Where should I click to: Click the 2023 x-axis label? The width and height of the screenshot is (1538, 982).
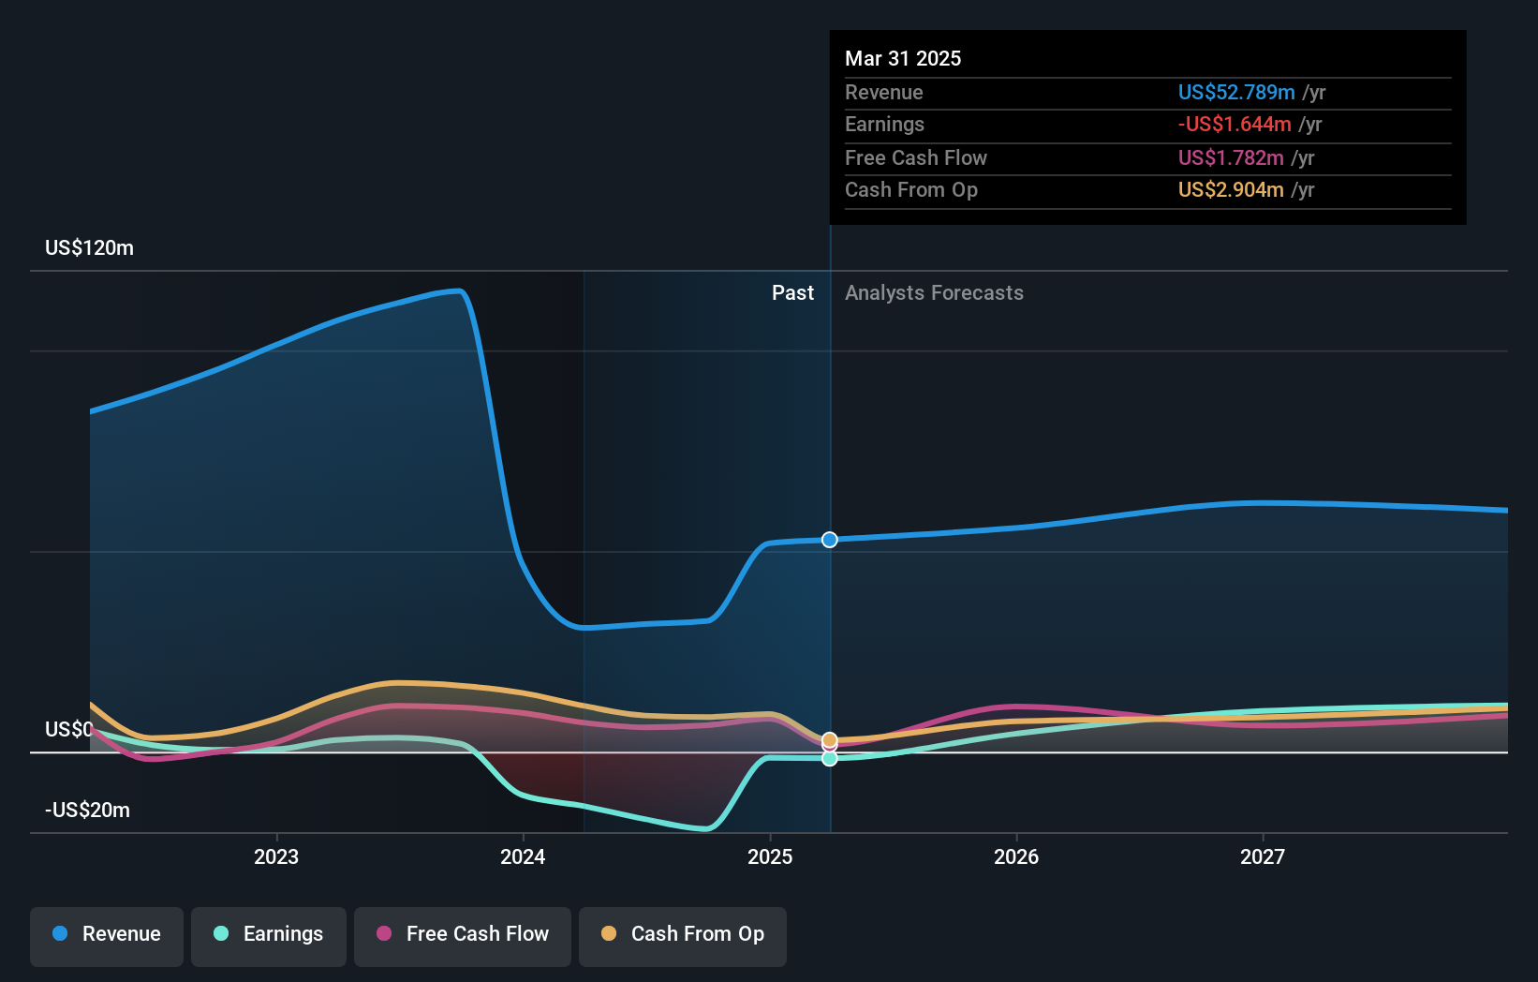pos(276,857)
